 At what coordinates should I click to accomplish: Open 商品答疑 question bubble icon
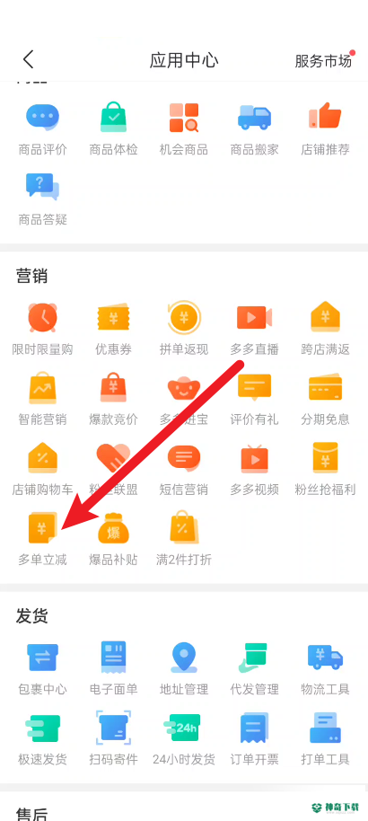click(x=42, y=187)
